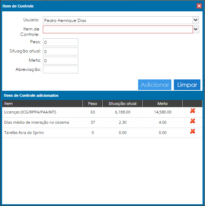
Task: Focus the Meta input field
Action: 61,61
